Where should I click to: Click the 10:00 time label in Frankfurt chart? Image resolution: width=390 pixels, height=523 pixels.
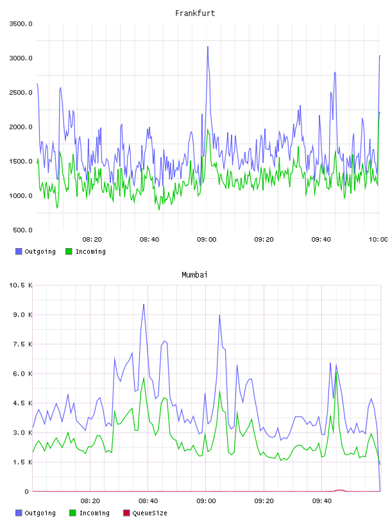(x=378, y=240)
